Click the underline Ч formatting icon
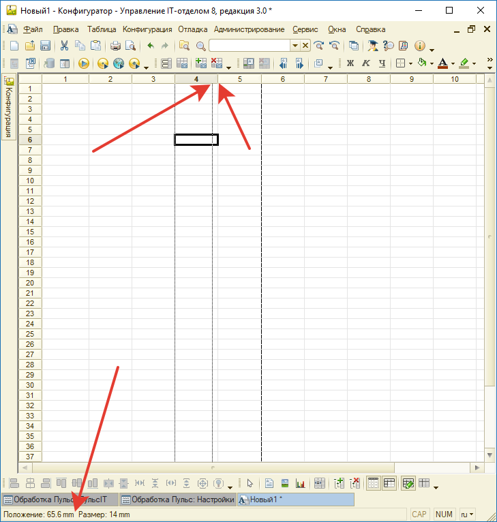This screenshot has width=497, height=522. [381, 63]
